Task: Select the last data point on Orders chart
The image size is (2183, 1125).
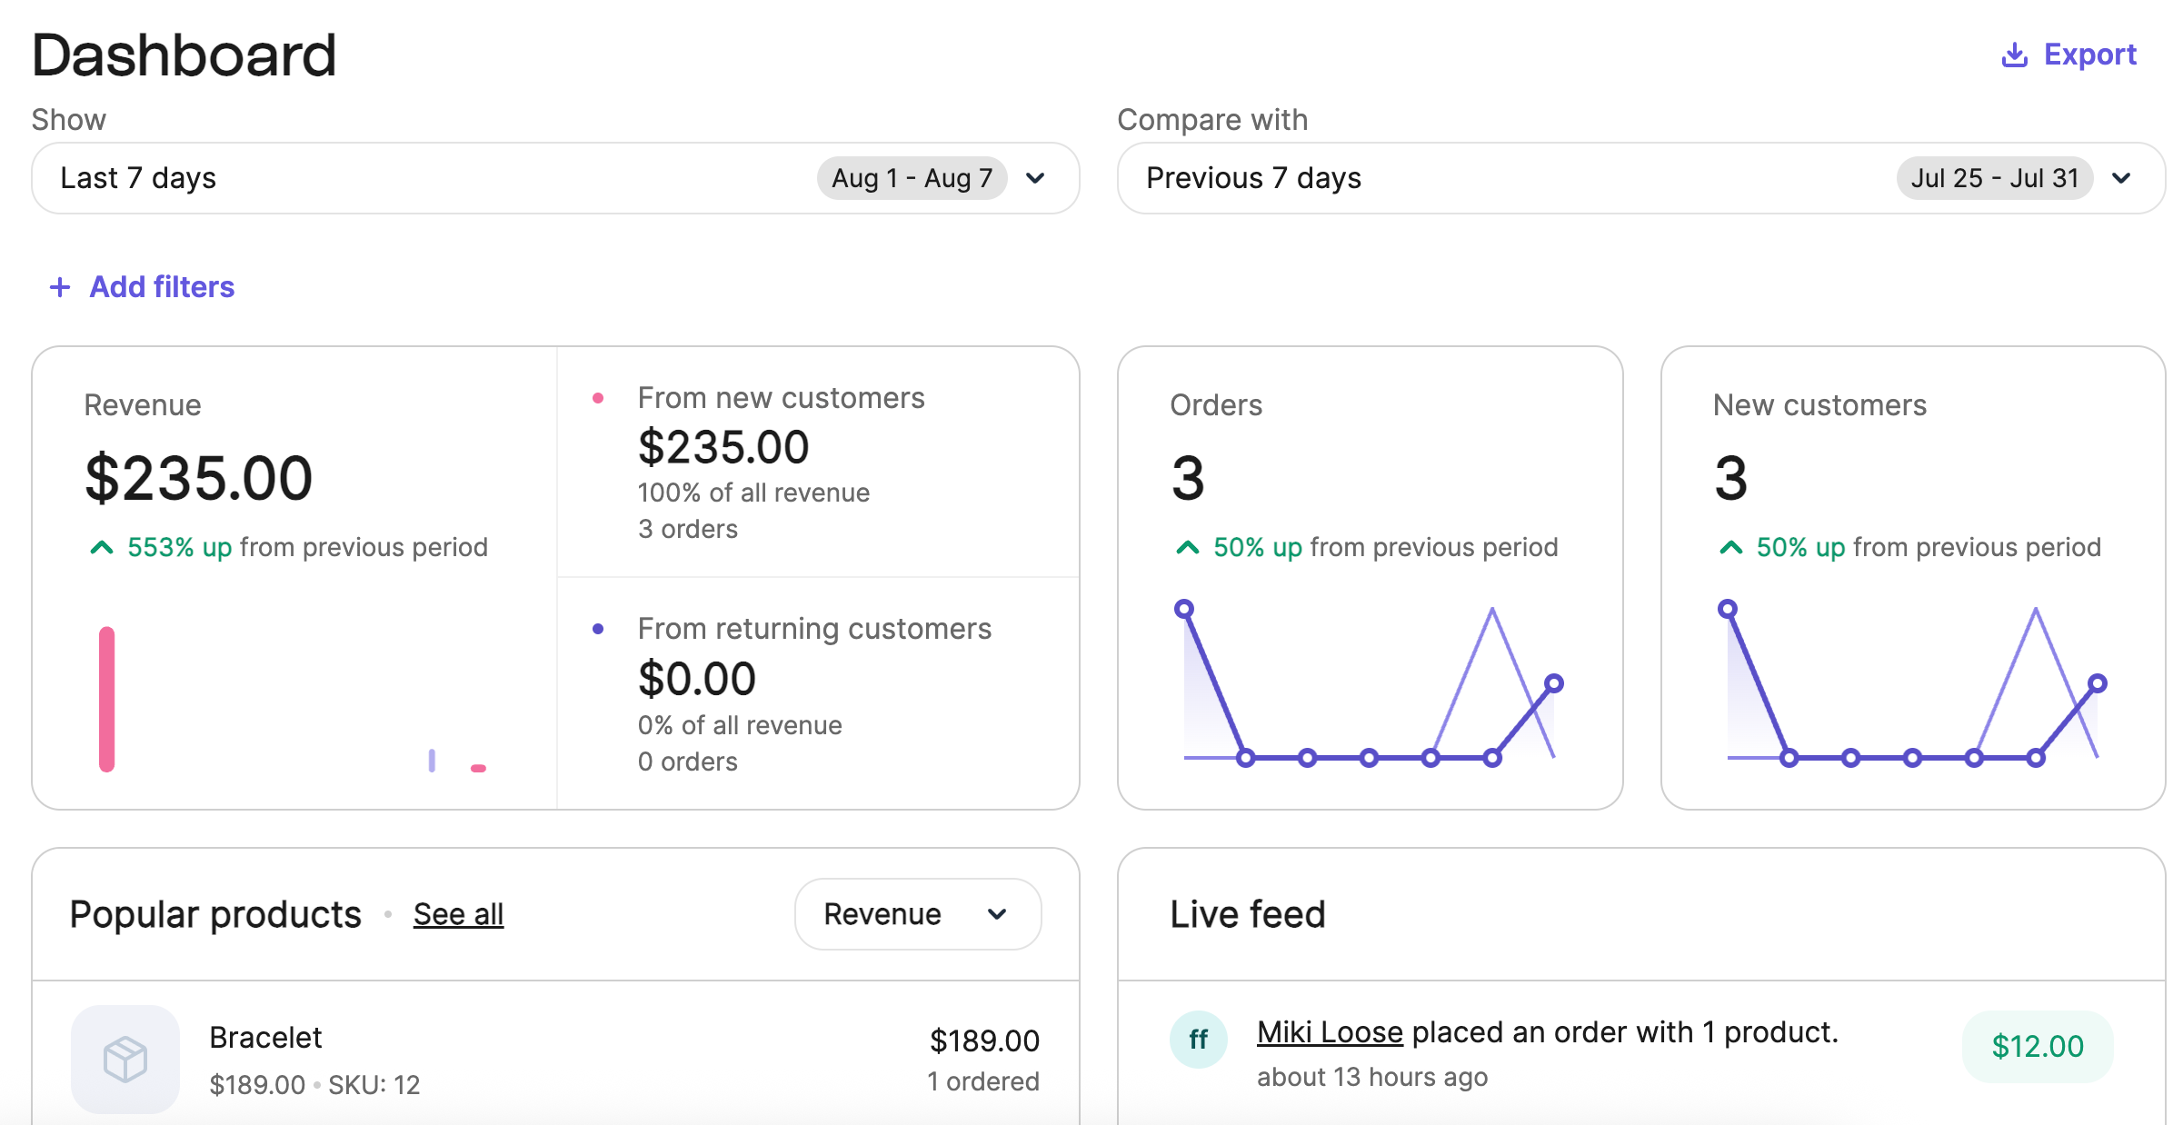Action: click(x=1554, y=682)
